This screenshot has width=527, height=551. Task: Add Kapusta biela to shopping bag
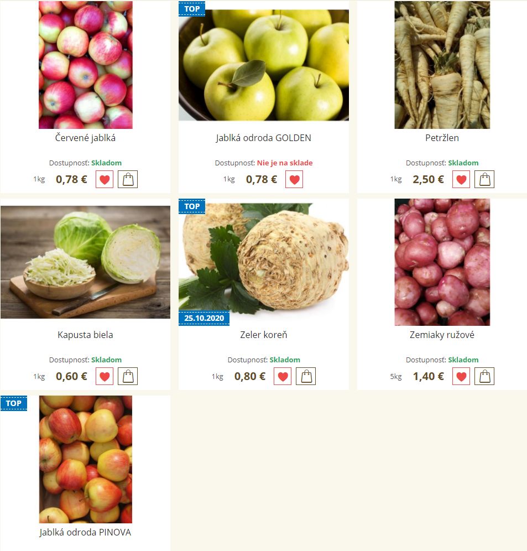click(128, 376)
